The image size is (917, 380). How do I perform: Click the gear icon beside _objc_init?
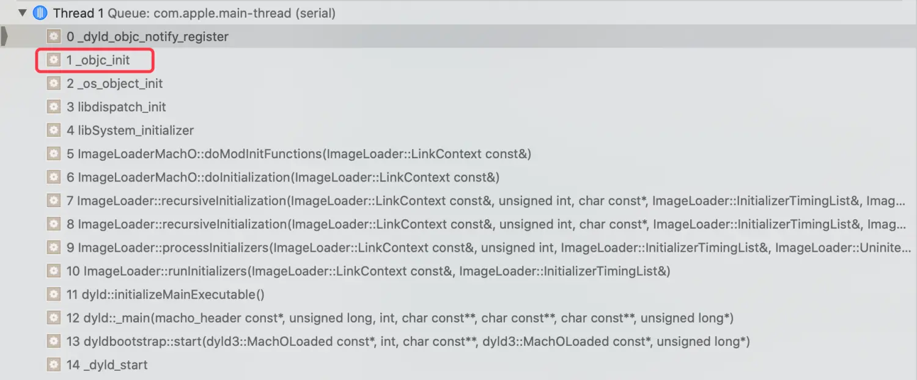coord(54,60)
